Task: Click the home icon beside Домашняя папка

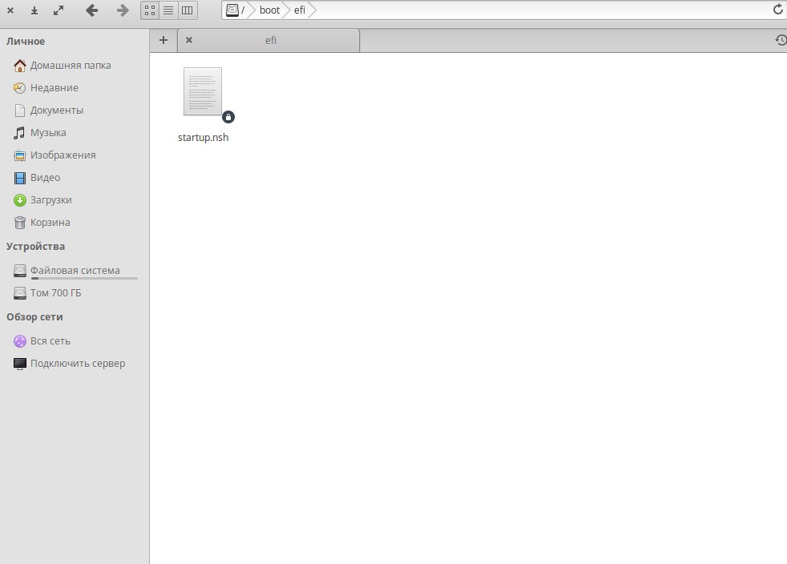Action: 19,65
